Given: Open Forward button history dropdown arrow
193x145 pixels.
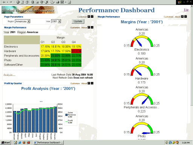Looking at the screenshot, I should 14,2.
